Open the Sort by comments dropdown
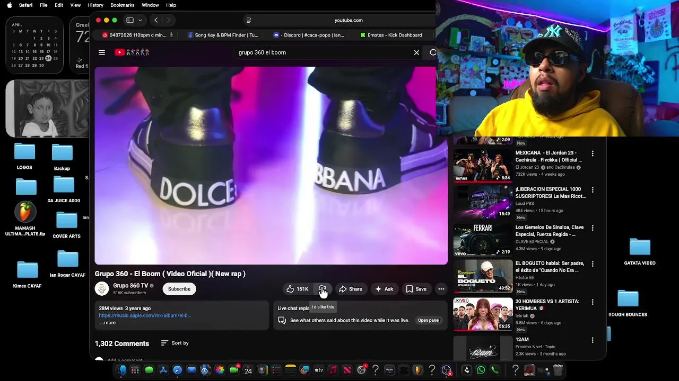This screenshot has height=381, width=679. 175,343
